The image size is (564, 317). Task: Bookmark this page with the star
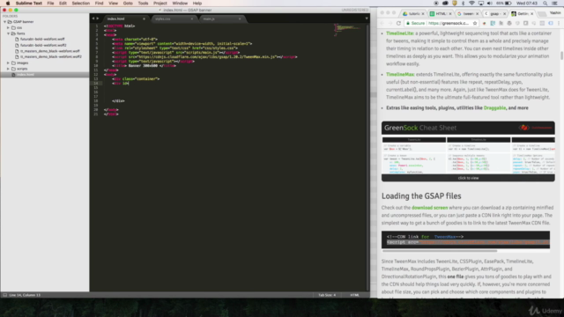pos(475,24)
